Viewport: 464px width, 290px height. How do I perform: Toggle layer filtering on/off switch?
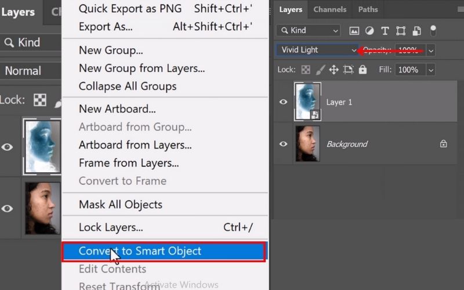click(x=433, y=31)
